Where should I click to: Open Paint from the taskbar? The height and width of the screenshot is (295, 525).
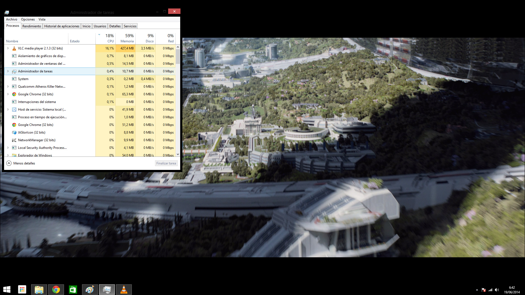click(90, 290)
